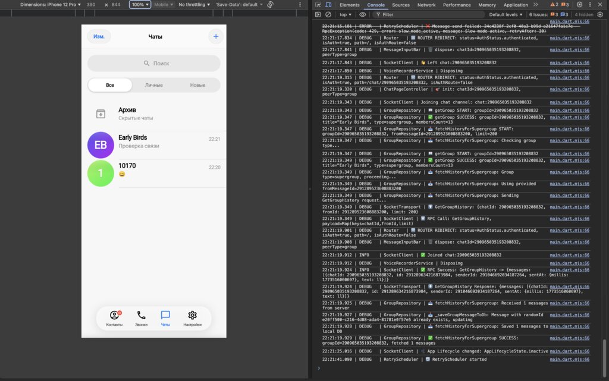The image size is (609, 381).
Task: Open DevTools settings gear icon
Action: (579, 5)
